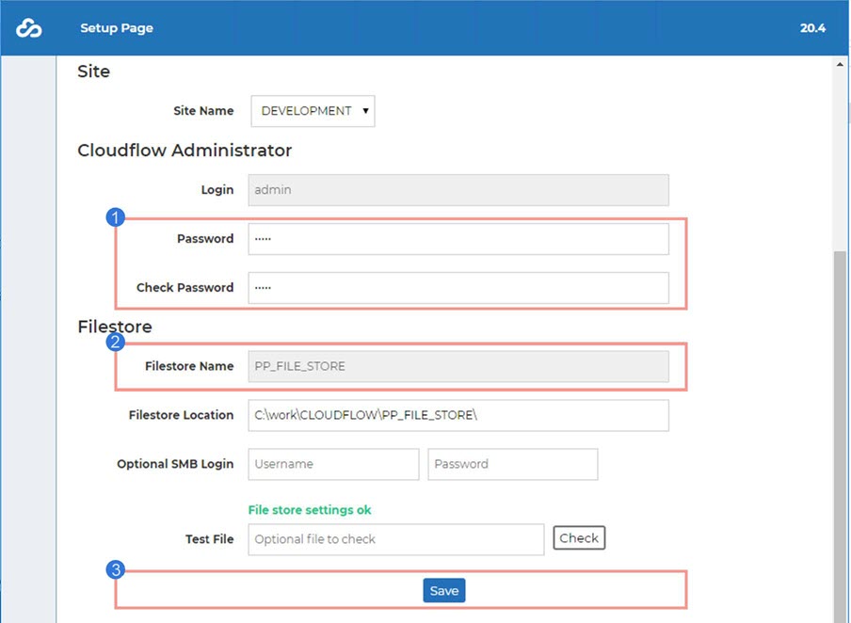Save the setup settings
The image size is (851, 623).
[x=444, y=590]
